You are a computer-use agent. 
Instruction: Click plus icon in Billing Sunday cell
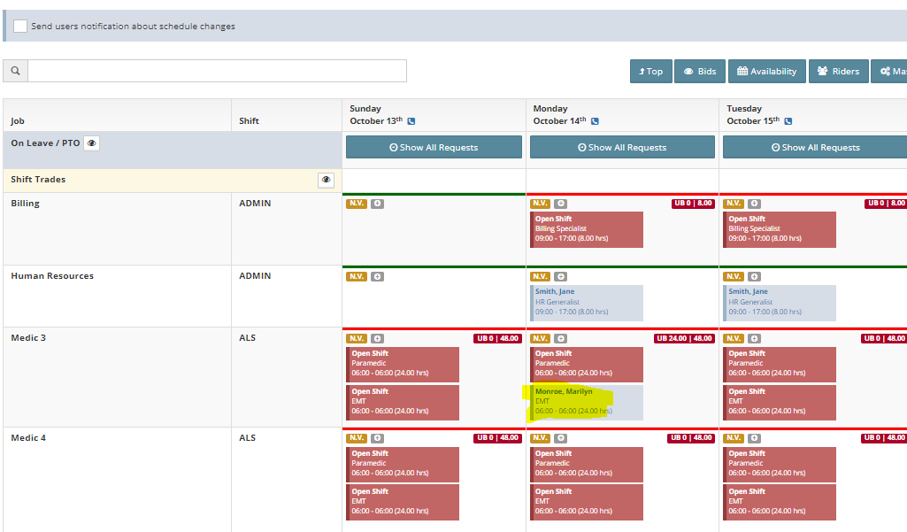coord(378,204)
